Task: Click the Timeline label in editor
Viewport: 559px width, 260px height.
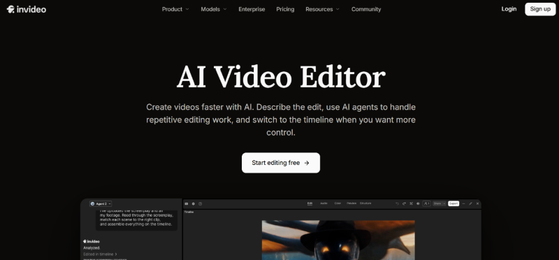Action: click(x=188, y=212)
